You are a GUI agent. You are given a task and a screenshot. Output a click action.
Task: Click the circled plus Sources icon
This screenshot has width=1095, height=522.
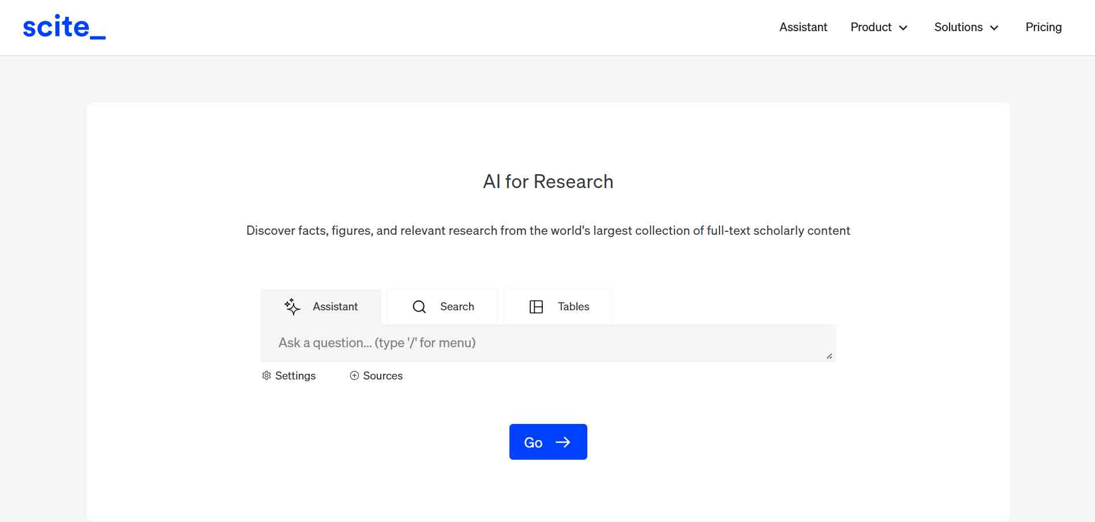point(354,375)
